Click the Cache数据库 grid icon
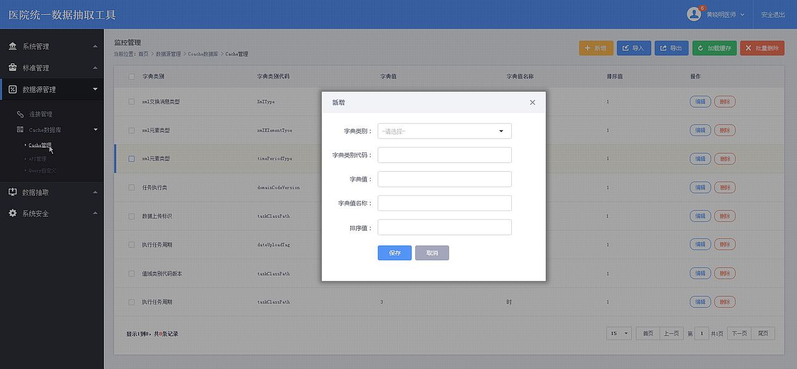The image size is (797, 369). click(21, 129)
